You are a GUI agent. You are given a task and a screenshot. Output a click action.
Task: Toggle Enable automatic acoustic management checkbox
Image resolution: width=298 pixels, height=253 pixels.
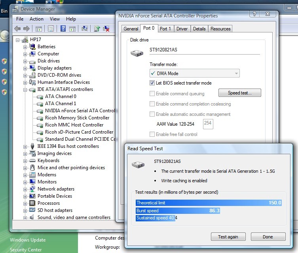click(x=152, y=114)
